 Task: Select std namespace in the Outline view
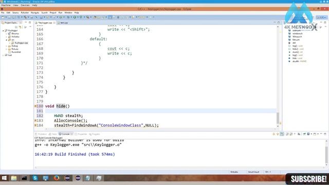(294, 43)
